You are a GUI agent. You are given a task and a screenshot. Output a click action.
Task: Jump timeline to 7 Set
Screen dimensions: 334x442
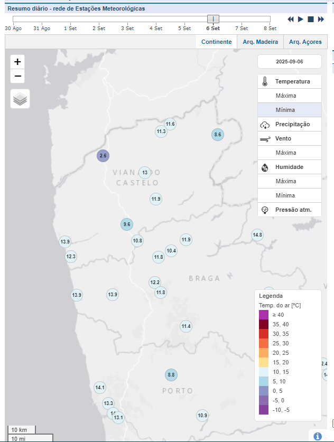(242, 28)
